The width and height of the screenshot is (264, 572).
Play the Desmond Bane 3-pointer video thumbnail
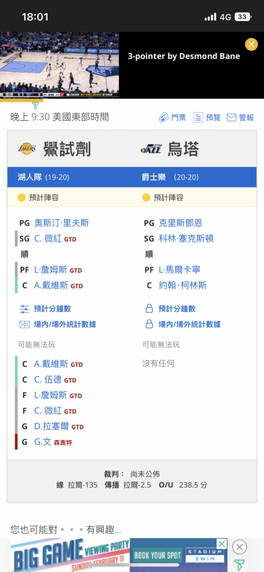(59, 65)
